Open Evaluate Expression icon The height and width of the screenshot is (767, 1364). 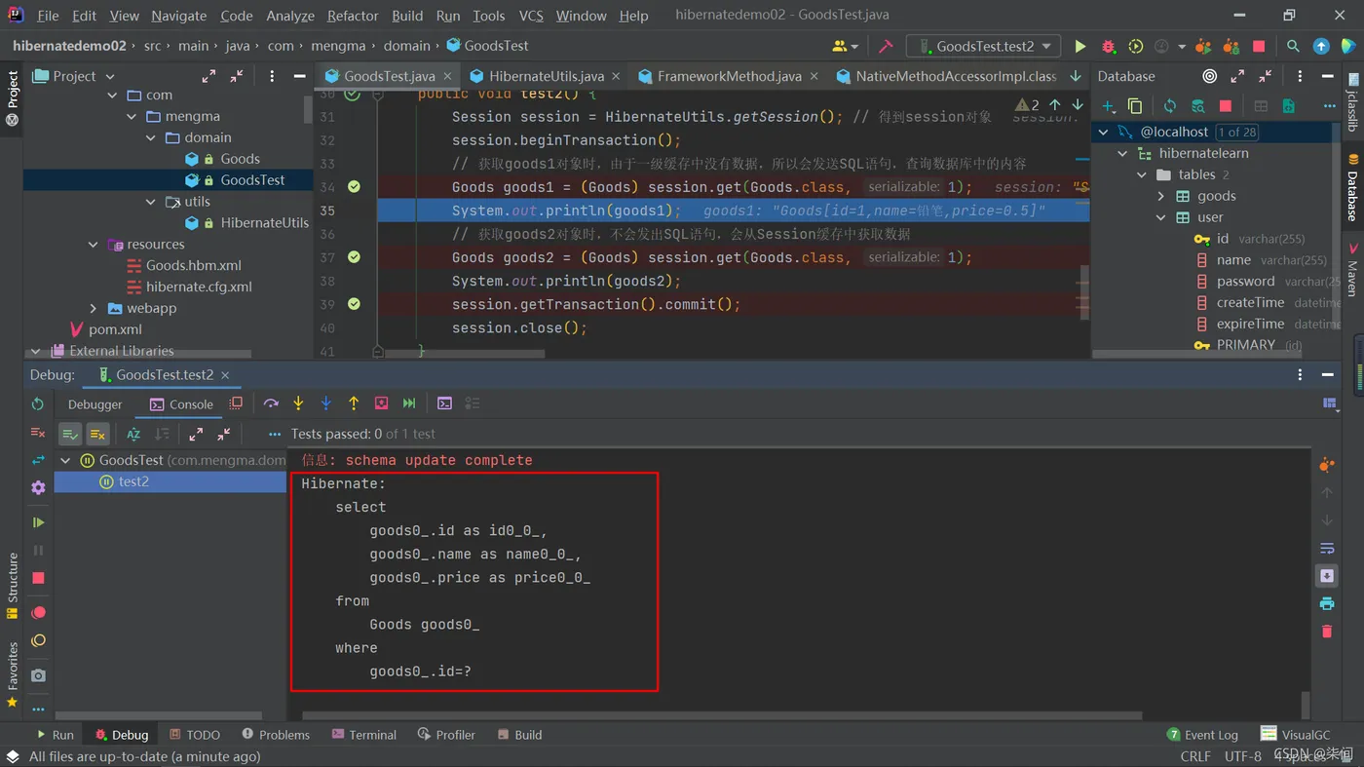[x=444, y=403]
